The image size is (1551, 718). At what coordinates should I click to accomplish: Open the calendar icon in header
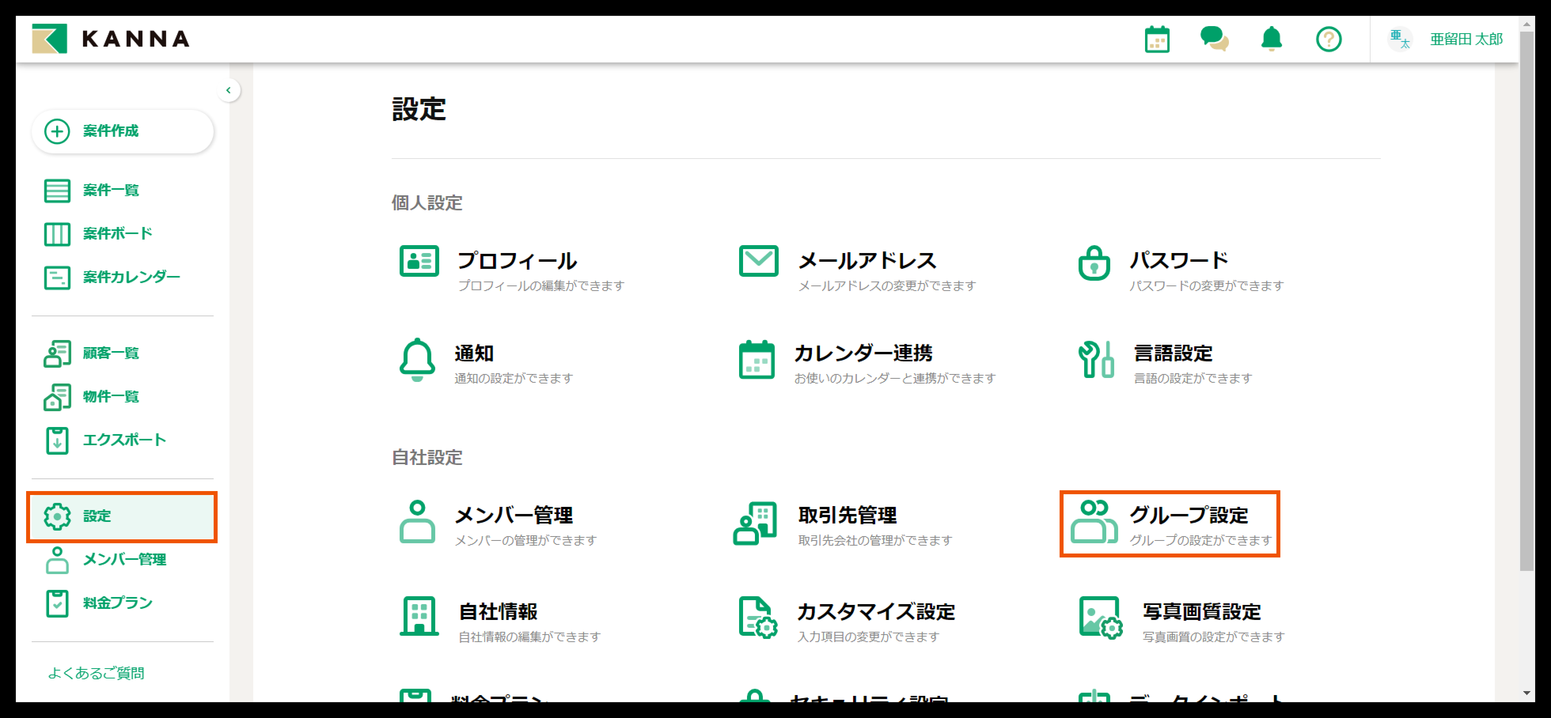[1157, 40]
